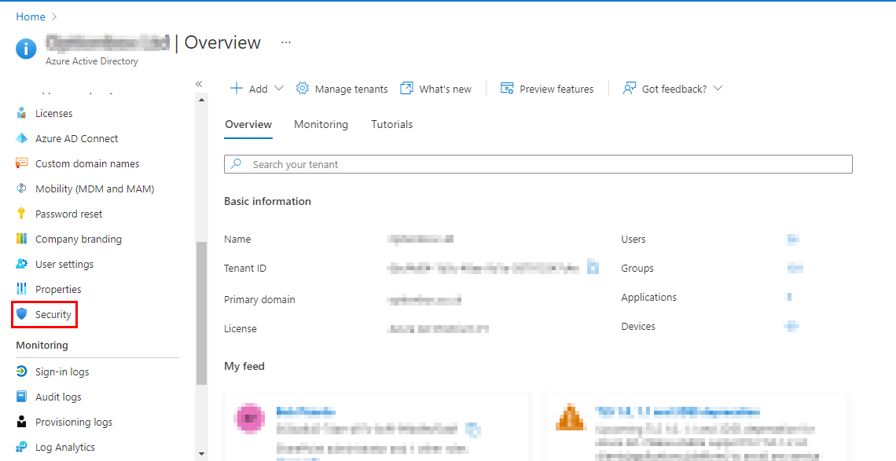Click the Add button label

click(259, 89)
